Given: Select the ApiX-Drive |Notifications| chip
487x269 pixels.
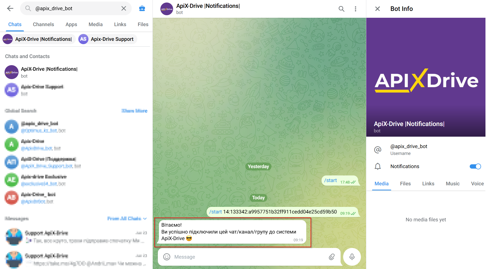Looking at the screenshot, I should (39, 39).
